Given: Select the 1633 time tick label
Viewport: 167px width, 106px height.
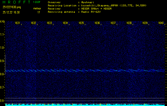Looking at the screenshot, I should [x=49, y=23].
